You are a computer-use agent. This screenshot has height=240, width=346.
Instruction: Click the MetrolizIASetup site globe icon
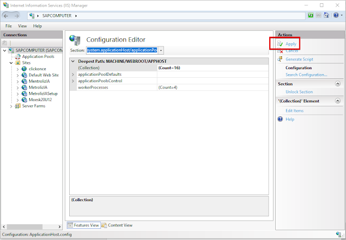(24, 94)
